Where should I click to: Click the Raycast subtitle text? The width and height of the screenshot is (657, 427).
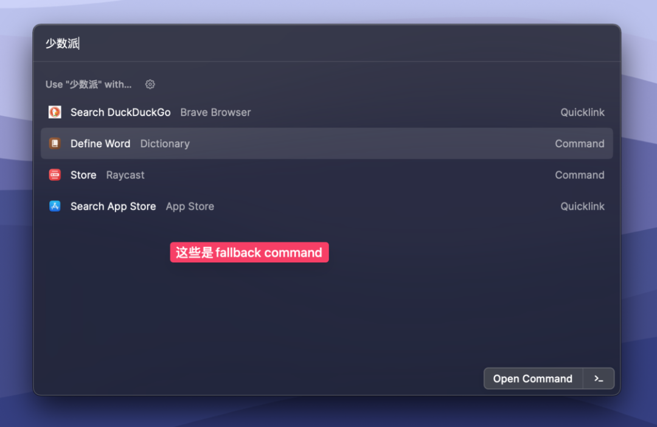click(125, 175)
